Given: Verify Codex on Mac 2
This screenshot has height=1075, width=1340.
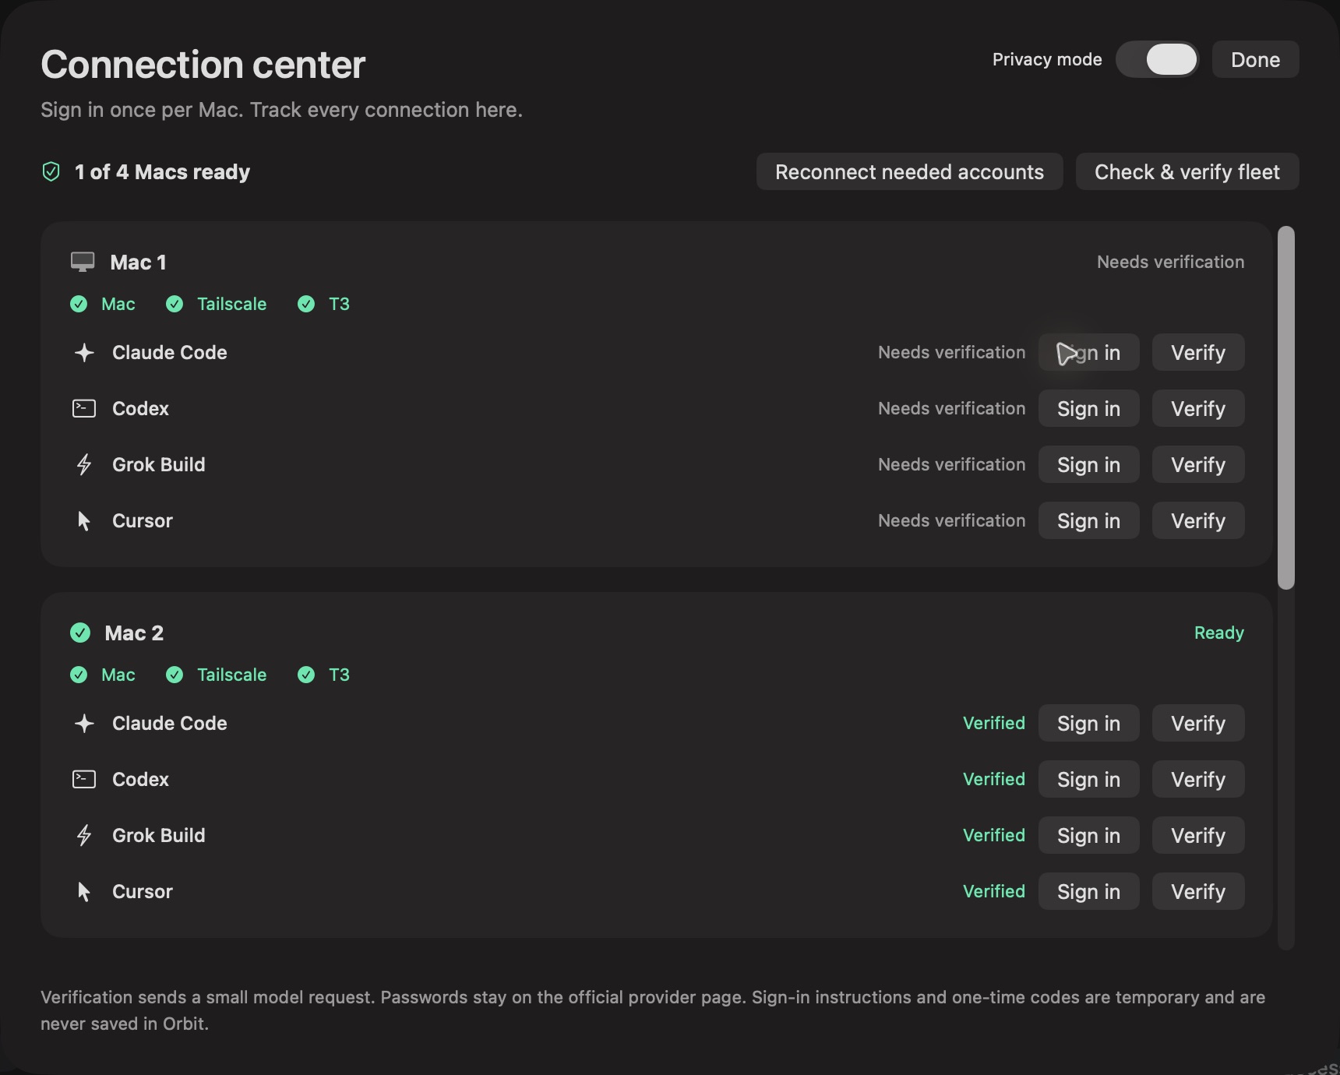Looking at the screenshot, I should pyautogui.click(x=1198, y=779).
